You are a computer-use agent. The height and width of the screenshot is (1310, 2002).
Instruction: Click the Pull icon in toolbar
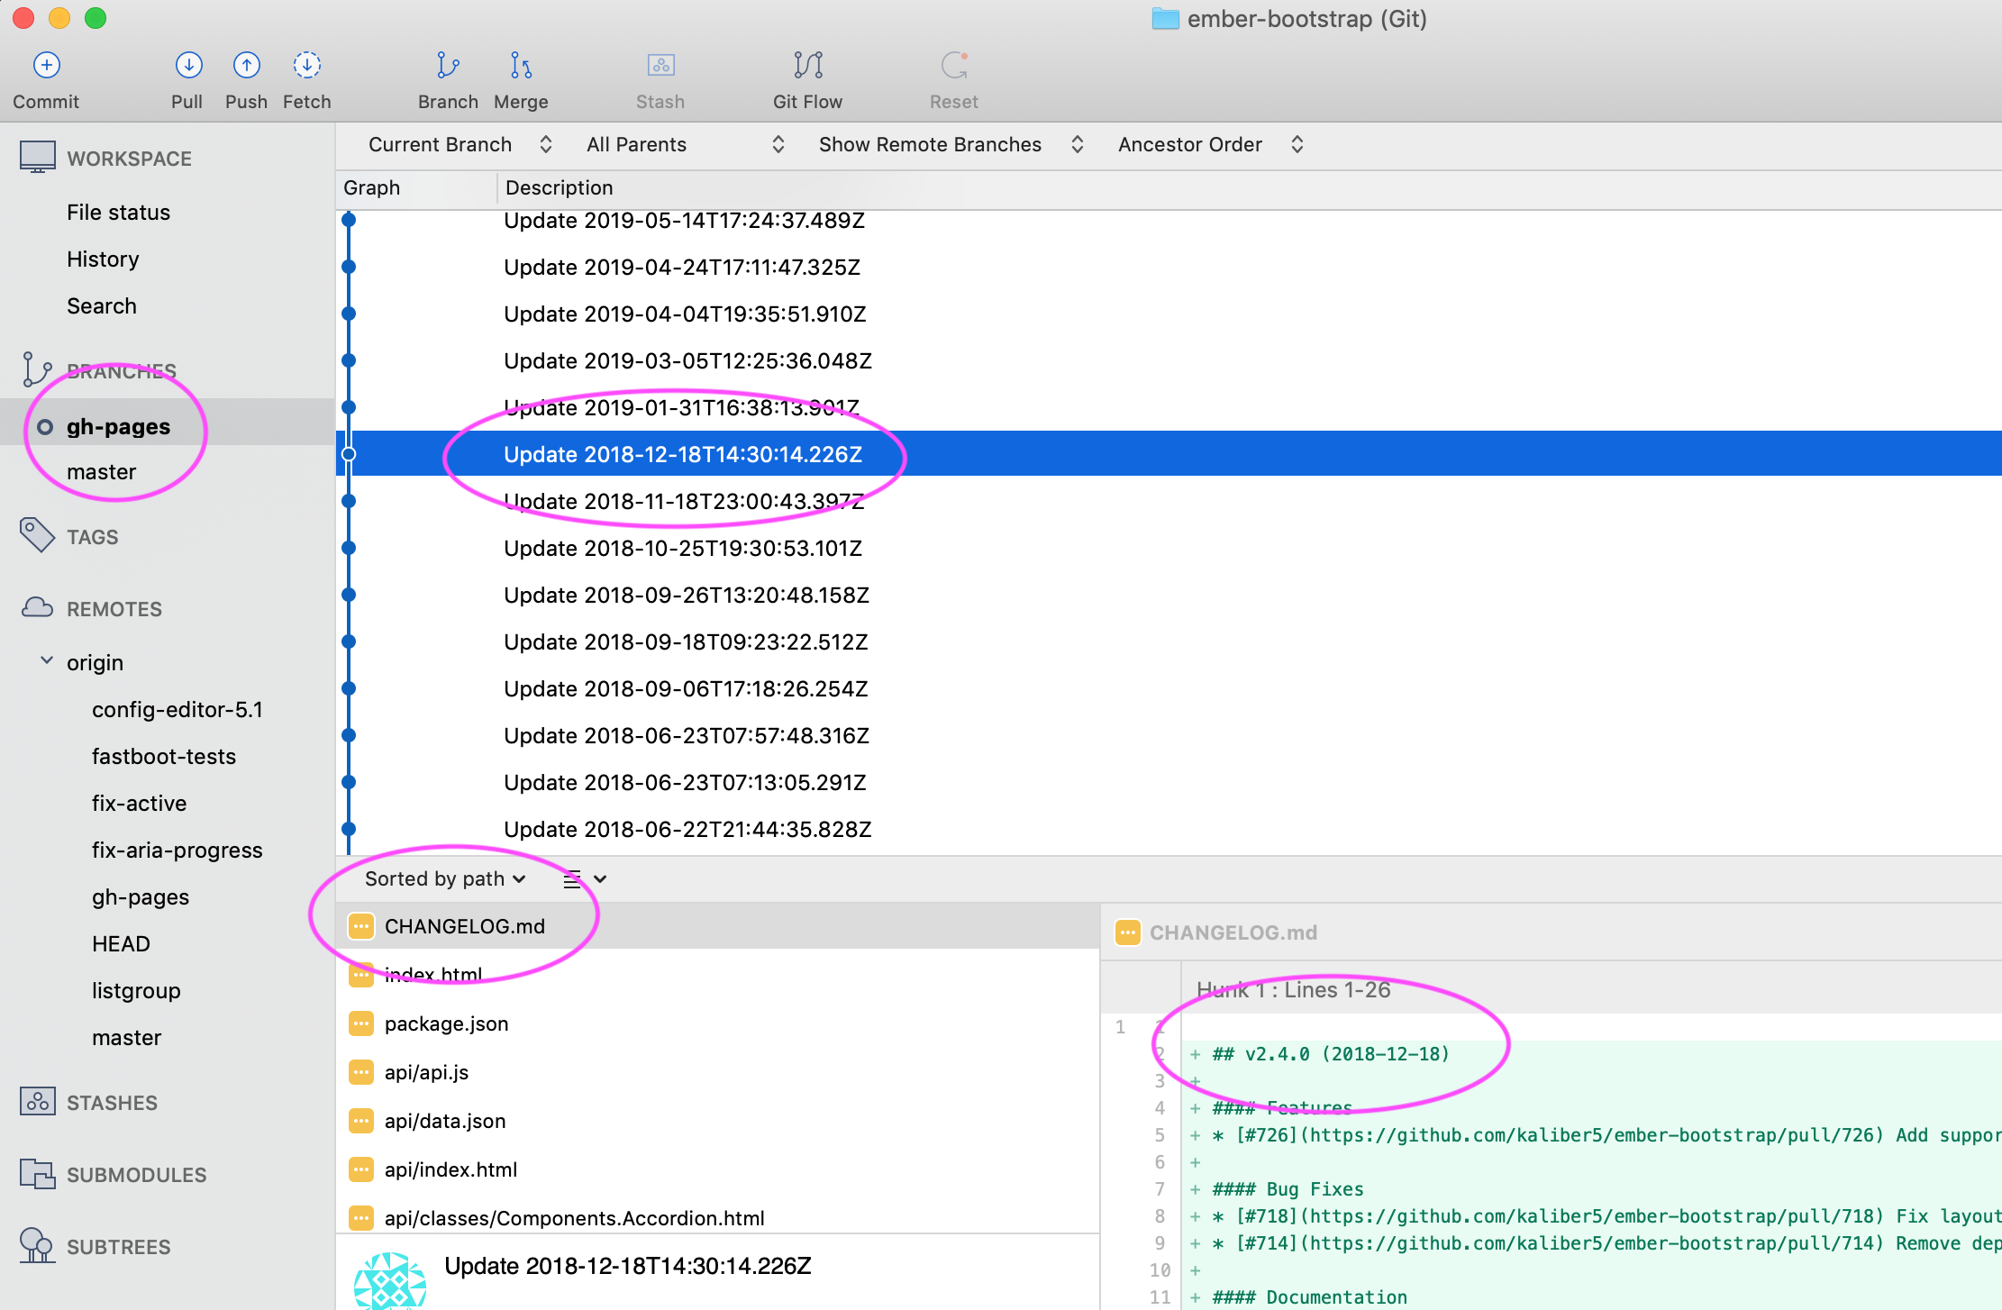(x=187, y=66)
